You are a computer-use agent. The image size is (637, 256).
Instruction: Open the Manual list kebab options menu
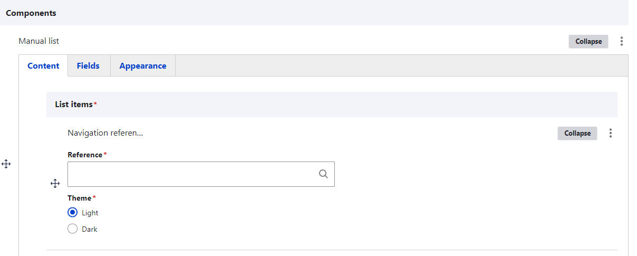622,41
